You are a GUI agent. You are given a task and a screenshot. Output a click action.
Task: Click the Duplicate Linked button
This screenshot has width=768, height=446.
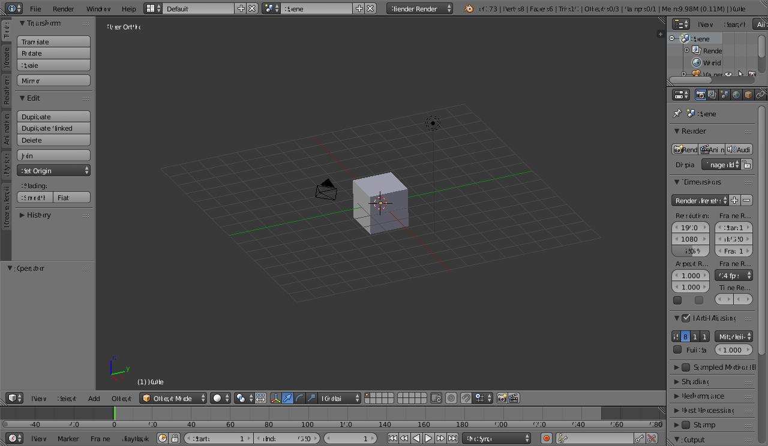53,128
